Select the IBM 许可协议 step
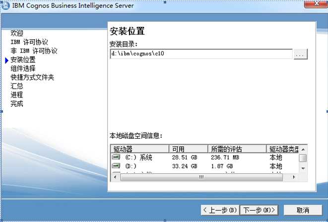The image size is (328, 222). point(29,42)
